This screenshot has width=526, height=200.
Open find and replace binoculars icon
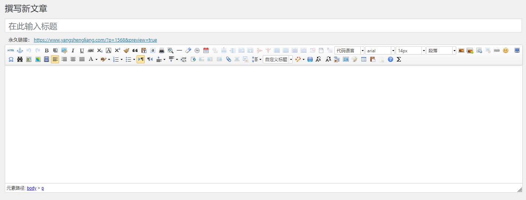[x=20, y=59]
